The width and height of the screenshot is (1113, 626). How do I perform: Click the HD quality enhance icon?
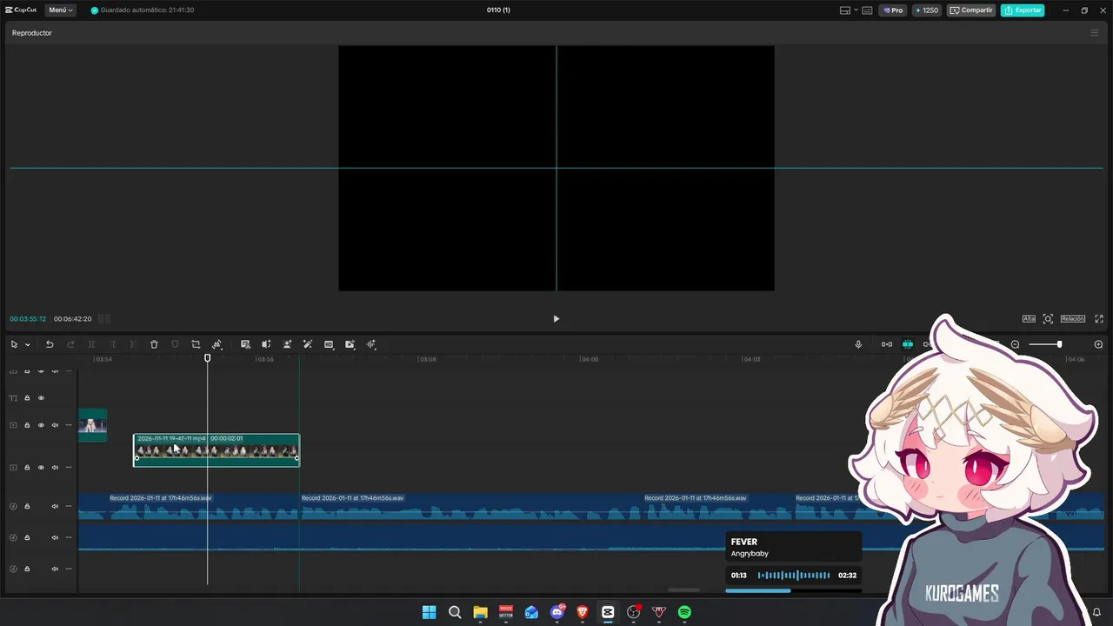pos(329,344)
